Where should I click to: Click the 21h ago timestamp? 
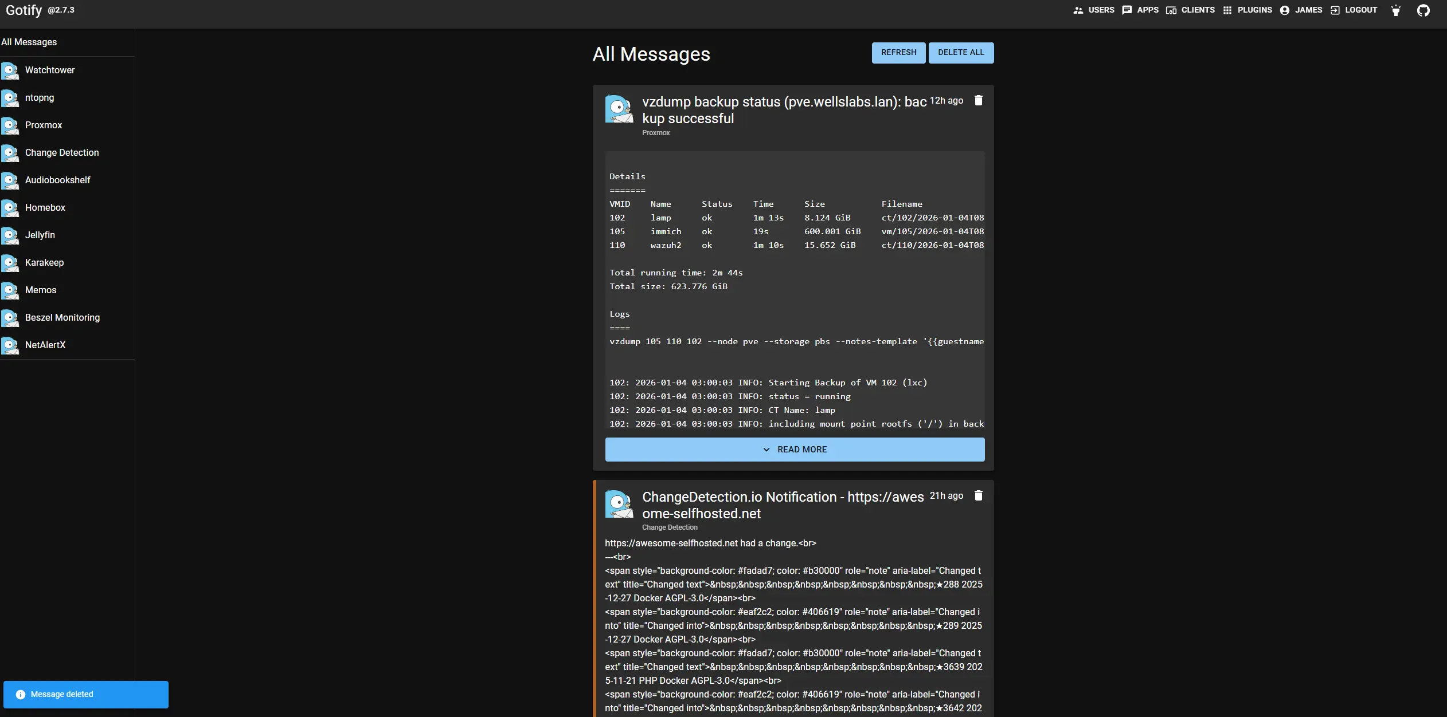coord(947,496)
